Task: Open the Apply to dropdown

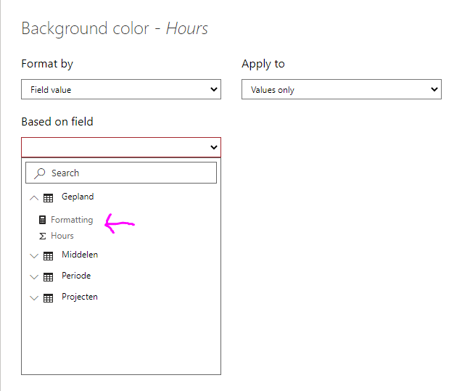Action: coord(341,89)
